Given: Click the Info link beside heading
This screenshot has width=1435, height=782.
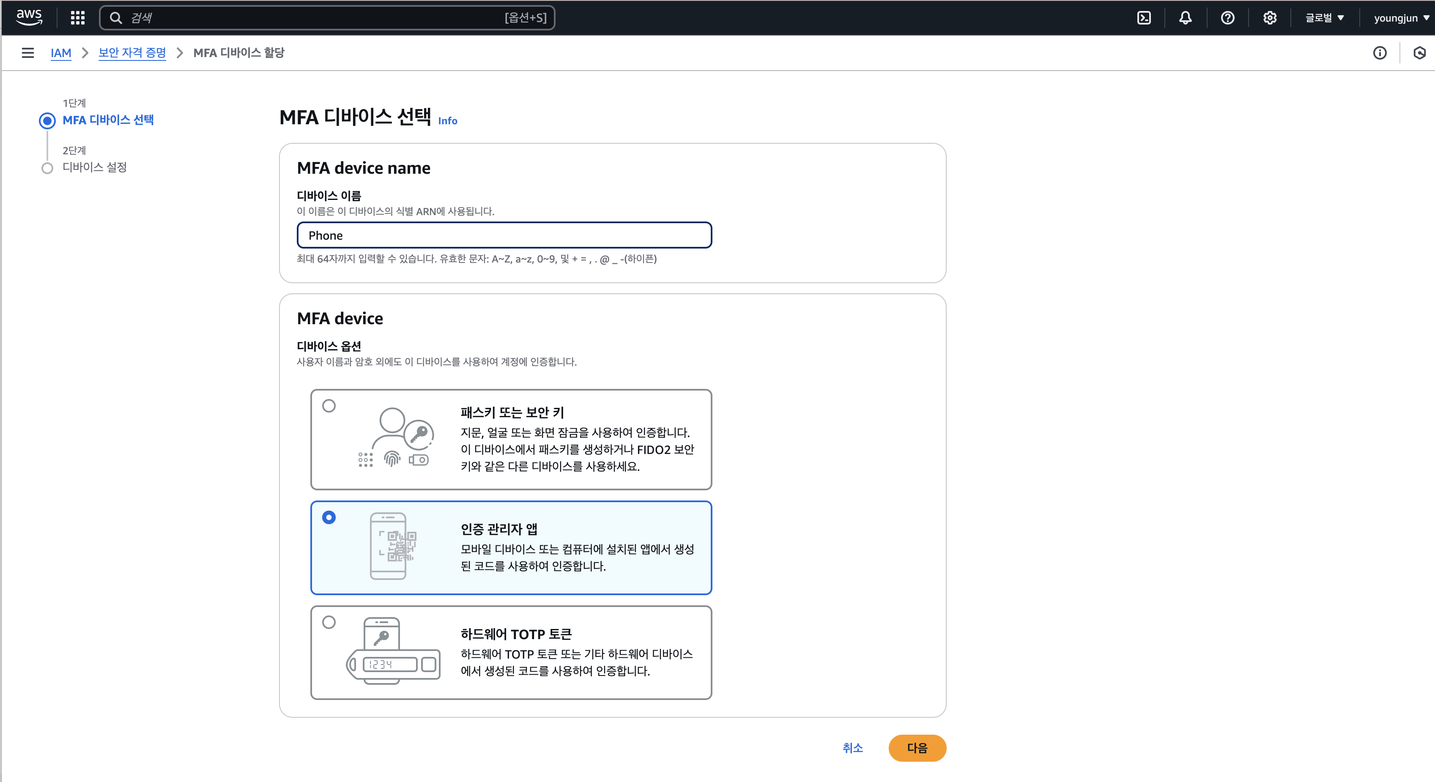Looking at the screenshot, I should 447,121.
